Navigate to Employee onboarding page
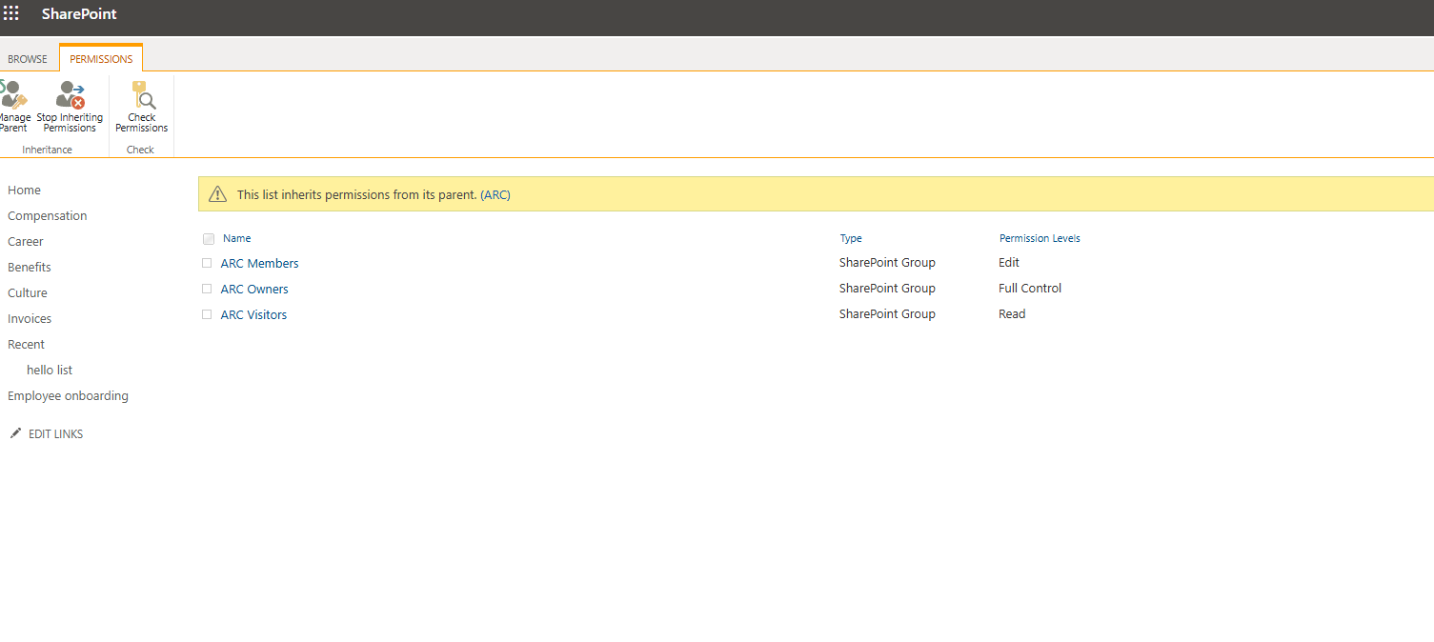The image size is (1434, 642). coord(68,395)
